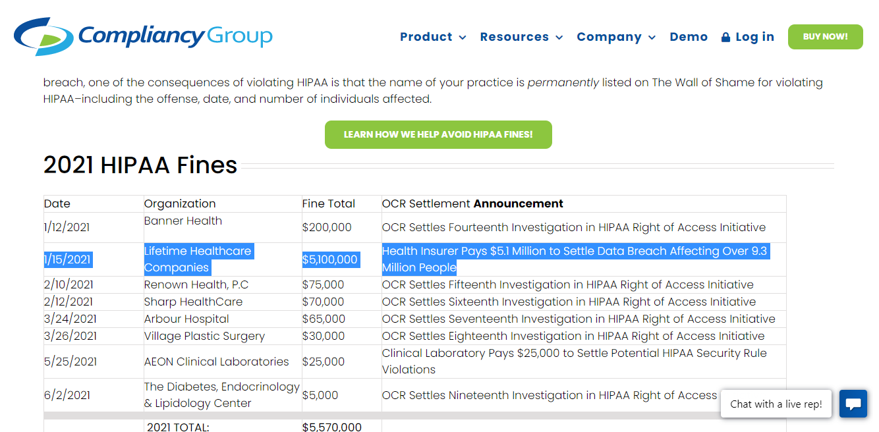879x432 pixels.
Task: Click Learn How We Help Avoid HIPAA Fines
Action: pyautogui.click(x=438, y=134)
